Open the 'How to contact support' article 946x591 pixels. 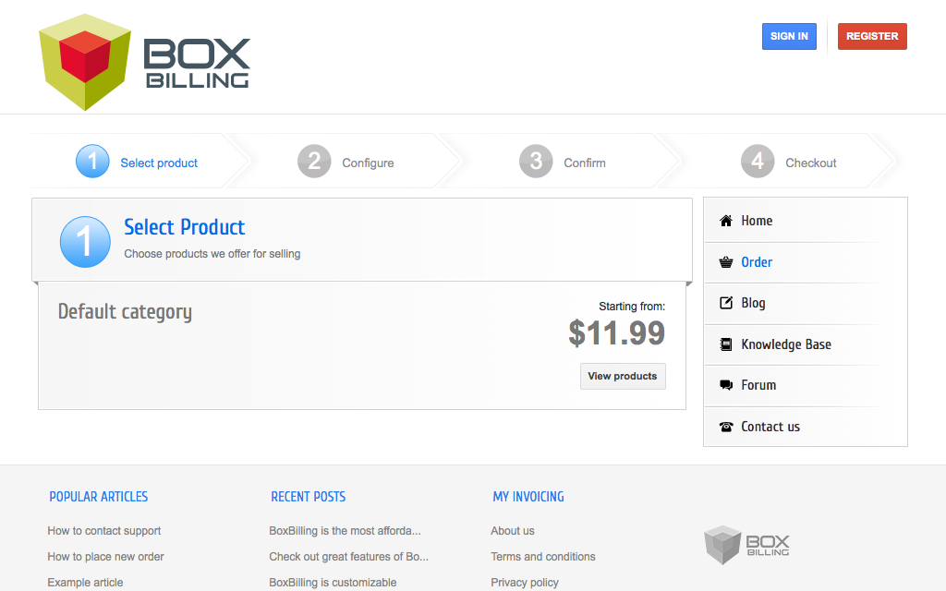(x=104, y=531)
